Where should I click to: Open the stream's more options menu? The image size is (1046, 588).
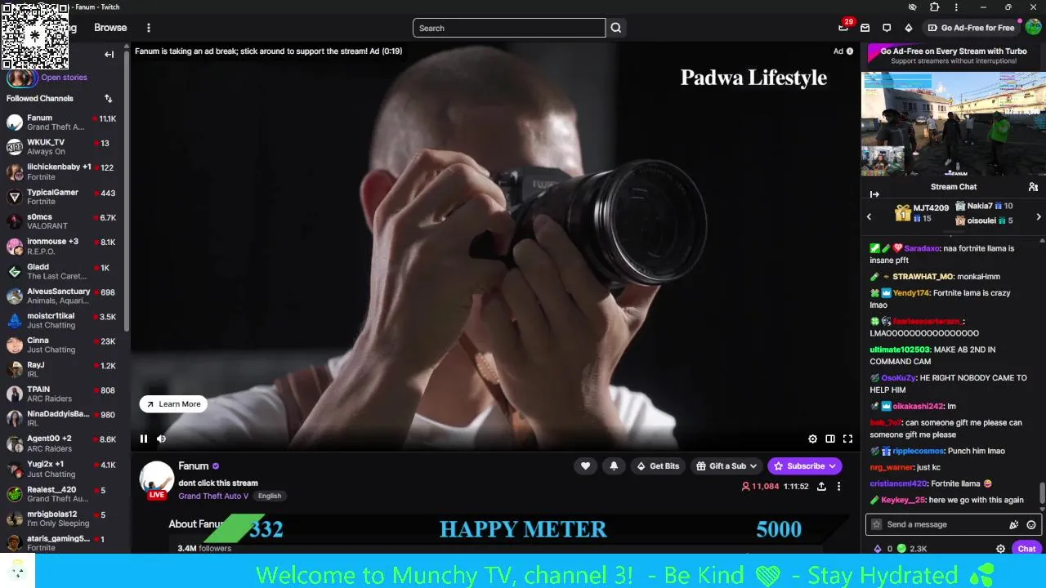pos(838,487)
